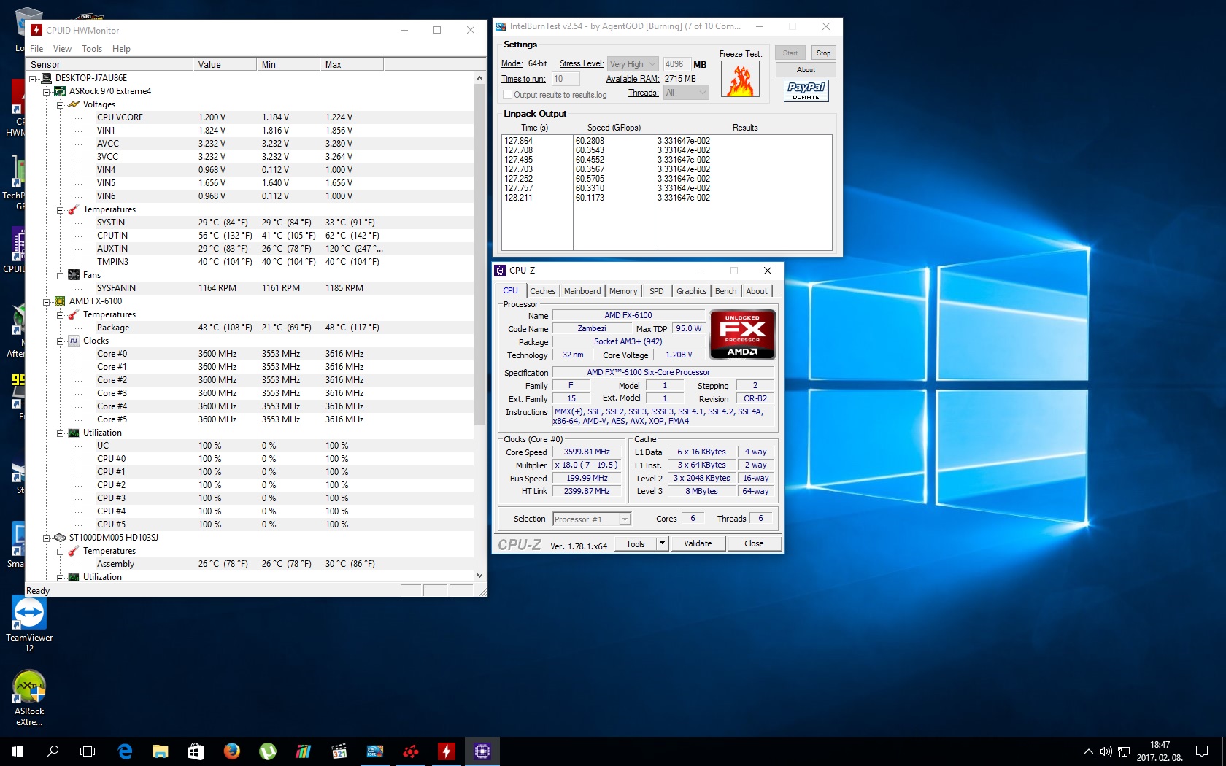Open the network icon in system tray
Image resolution: width=1226 pixels, height=766 pixels.
tap(1124, 751)
